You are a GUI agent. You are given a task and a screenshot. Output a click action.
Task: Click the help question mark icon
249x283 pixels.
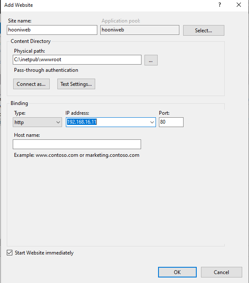click(x=220, y=5)
